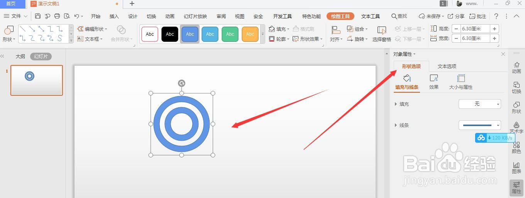525x198 pixels.
Task: Open 切换 transition sidebar icon
Action: tap(517, 87)
